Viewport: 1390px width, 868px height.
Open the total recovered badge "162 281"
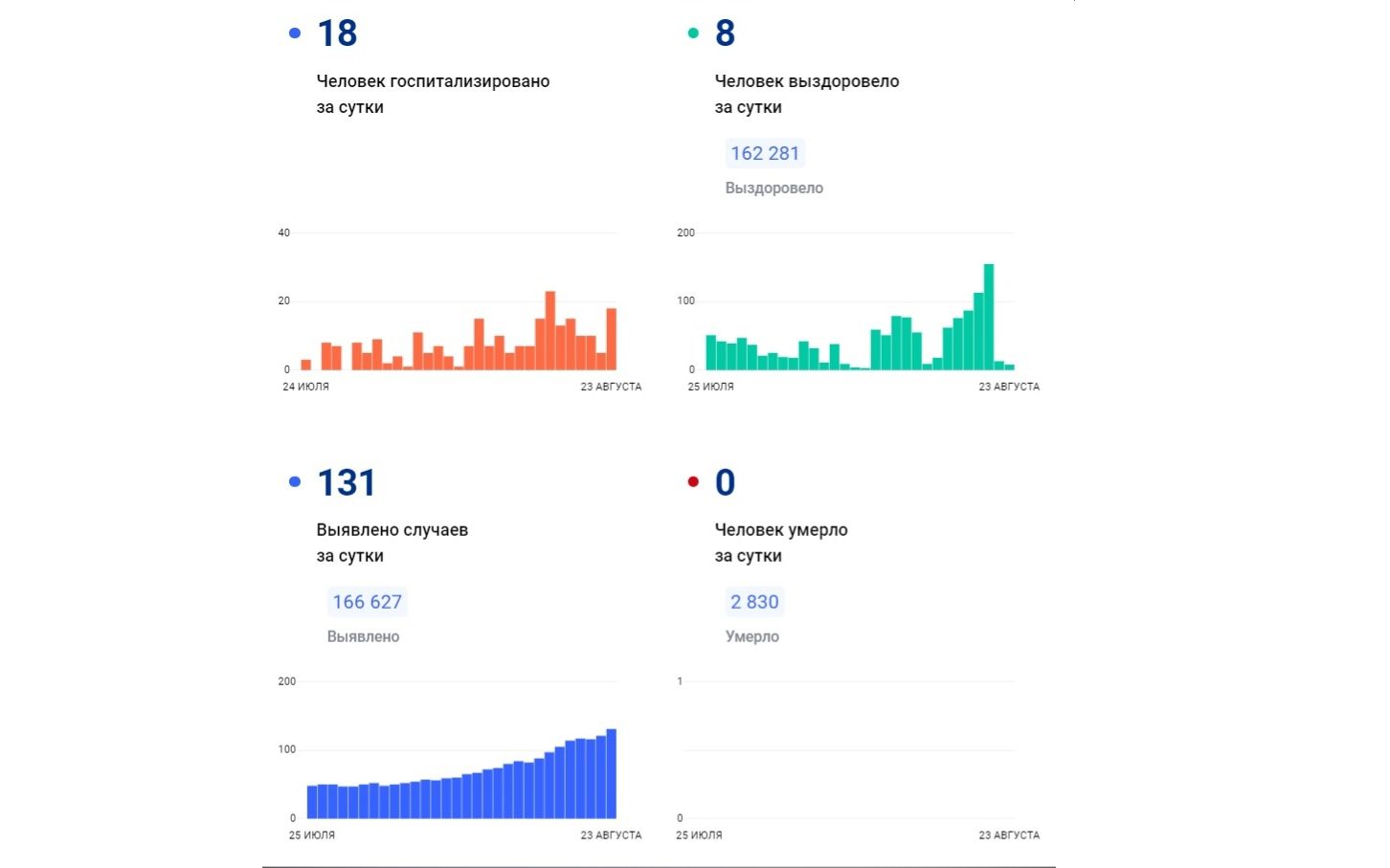pos(765,153)
